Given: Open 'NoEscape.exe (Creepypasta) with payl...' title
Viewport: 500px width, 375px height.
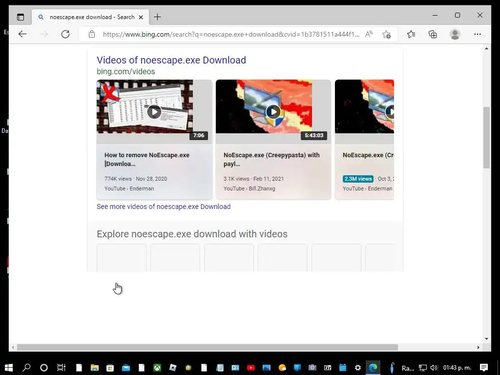Looking at the screenshot, I should tap(271, 160).
